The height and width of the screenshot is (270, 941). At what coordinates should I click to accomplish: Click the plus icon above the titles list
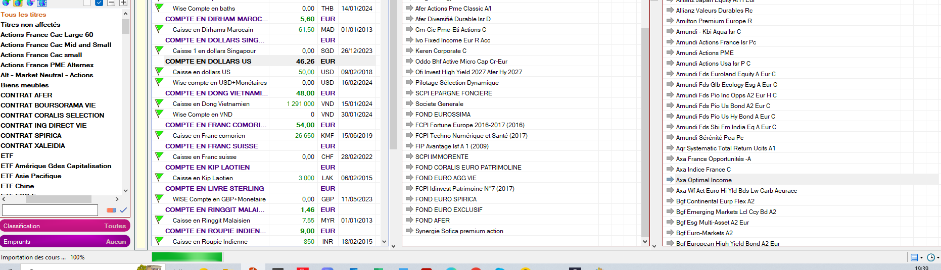tap(123, 3)
